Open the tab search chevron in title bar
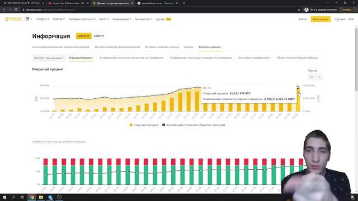The height and width of the screenshot is (201, 358). 328,3
